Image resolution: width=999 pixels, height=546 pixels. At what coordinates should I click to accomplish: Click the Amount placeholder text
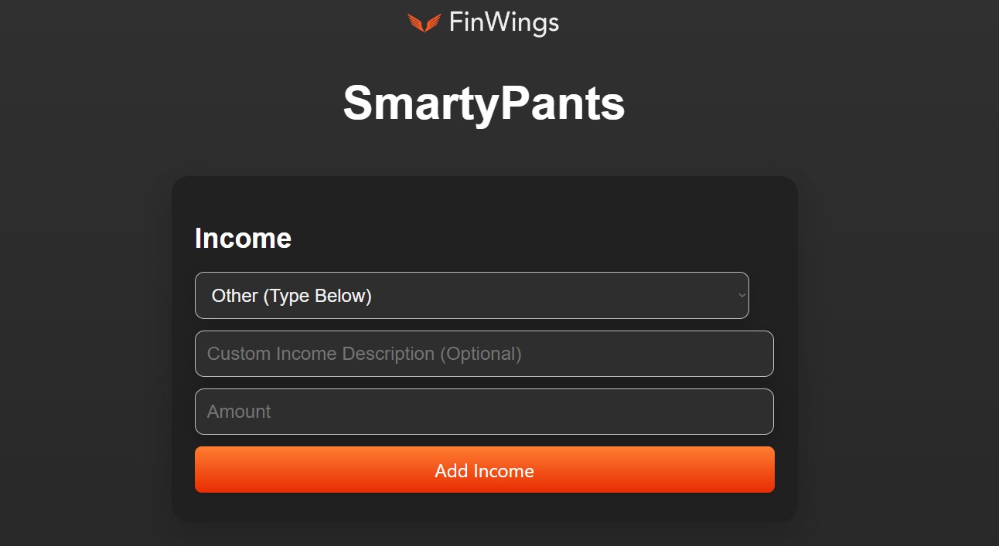click(239, 412)
